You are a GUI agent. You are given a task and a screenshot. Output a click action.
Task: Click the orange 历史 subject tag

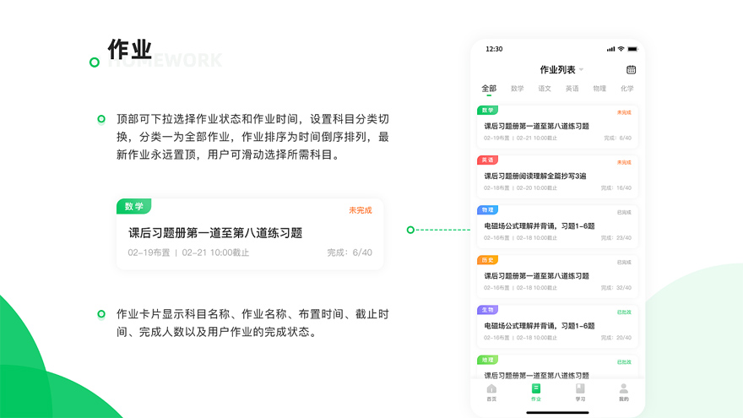pos(487,260)
